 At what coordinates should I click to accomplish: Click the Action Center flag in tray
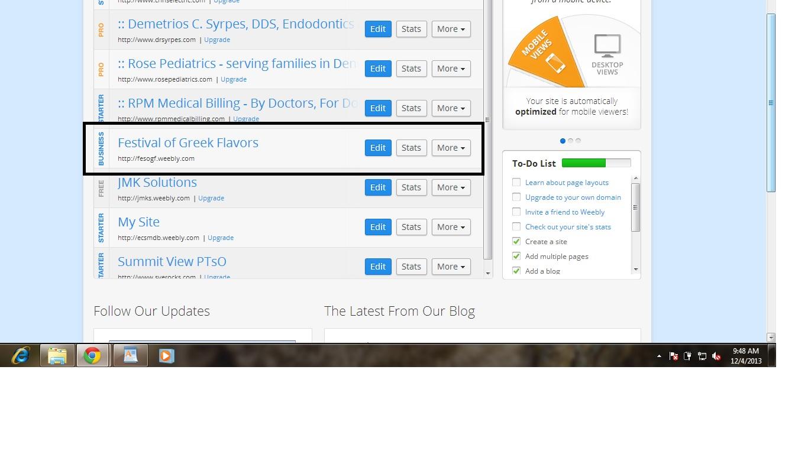tap(674, 356)
